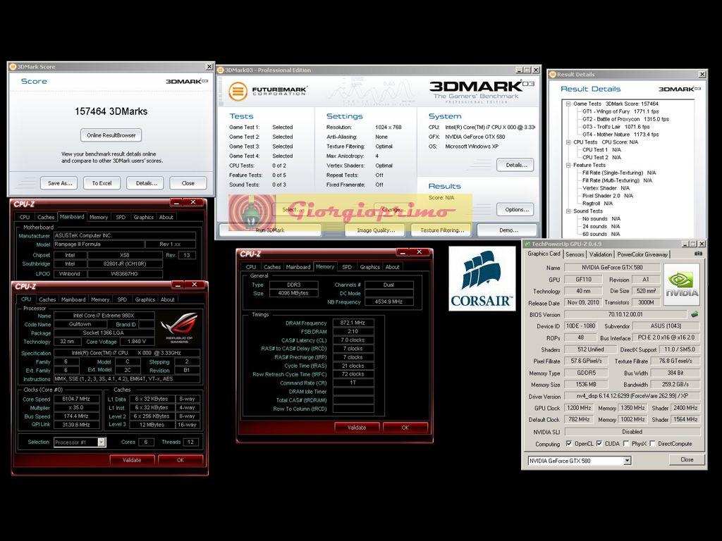Click the Futuremark Corporation logo
The width and height of the screenshot is (722, 541).
tap(267, 91)
